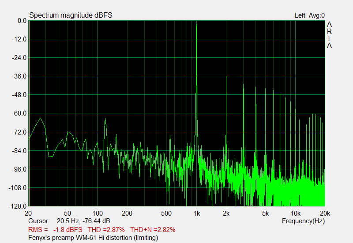Click the -96.0 dB axis label

[x=19, y=169]
